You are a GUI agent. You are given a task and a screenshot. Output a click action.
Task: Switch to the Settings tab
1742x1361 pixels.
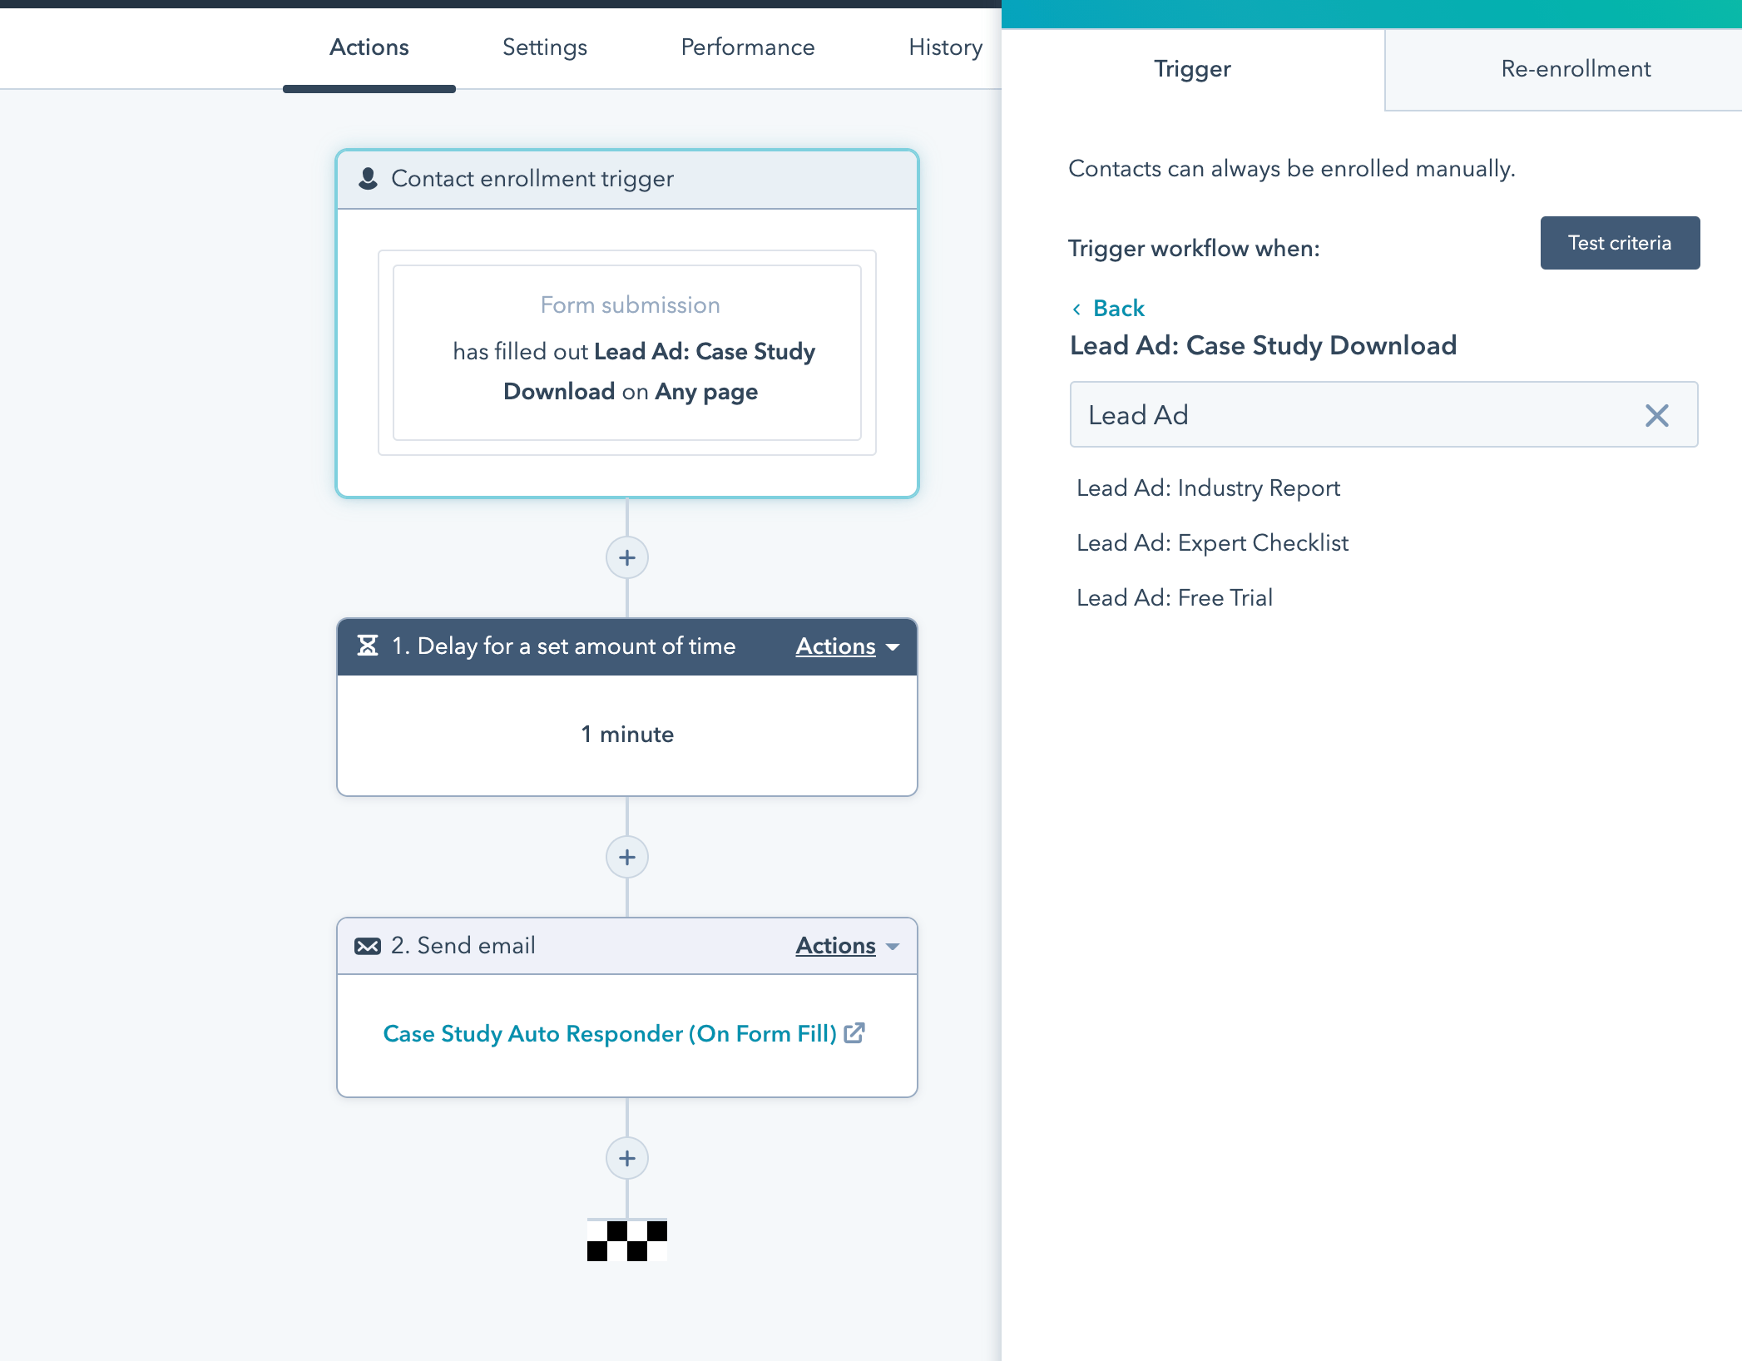pos(544,47)
